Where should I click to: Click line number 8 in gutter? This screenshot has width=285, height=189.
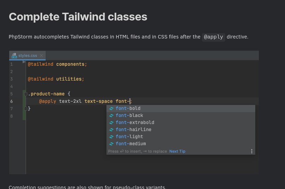pyautogui.click(x=11, y=116)
